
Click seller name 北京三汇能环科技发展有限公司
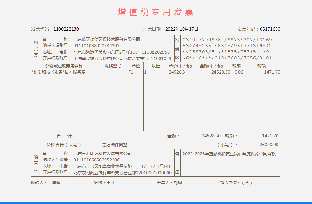[x=102, y=154]
